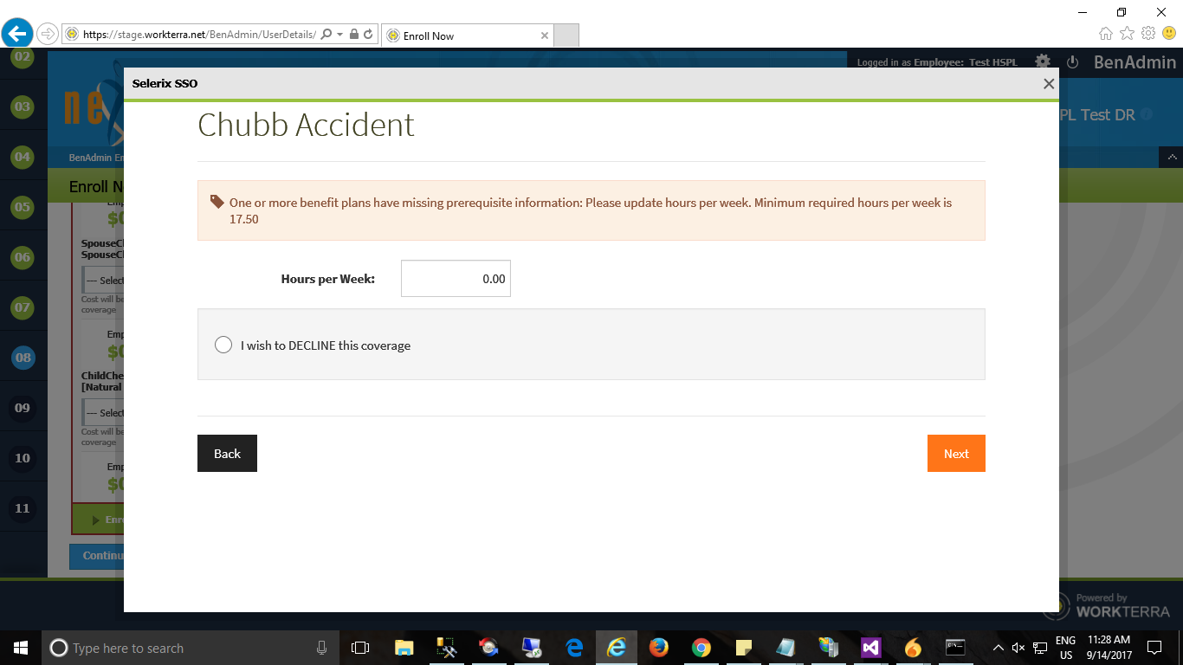1183x665 pixels.
Task: Collapse the header panel with chevron
Action: point(1171,158)
